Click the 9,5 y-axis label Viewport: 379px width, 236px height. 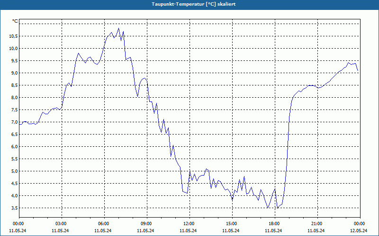click(14, 61)
